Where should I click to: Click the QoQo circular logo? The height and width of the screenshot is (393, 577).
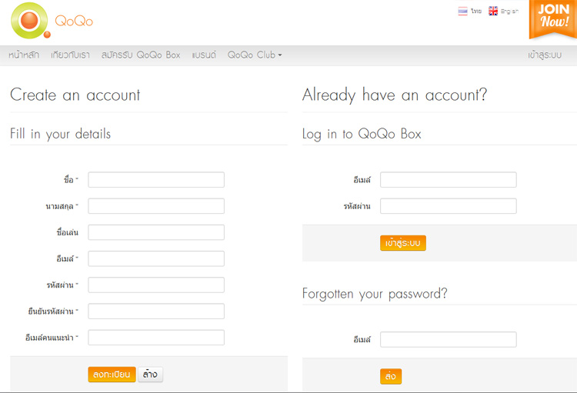pyautogui.click(x=30, y=21)
